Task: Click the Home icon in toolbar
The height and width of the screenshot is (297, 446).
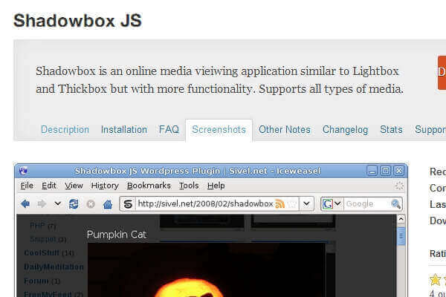Action: pos(108,203)
